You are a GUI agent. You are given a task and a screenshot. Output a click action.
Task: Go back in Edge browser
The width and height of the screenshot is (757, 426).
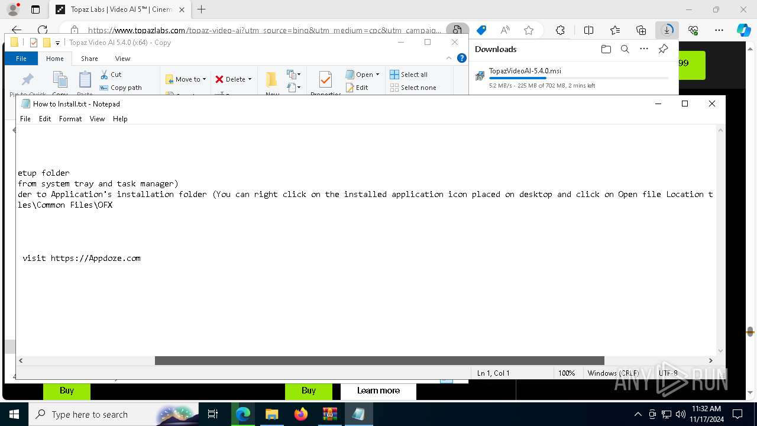click(17, 30)
